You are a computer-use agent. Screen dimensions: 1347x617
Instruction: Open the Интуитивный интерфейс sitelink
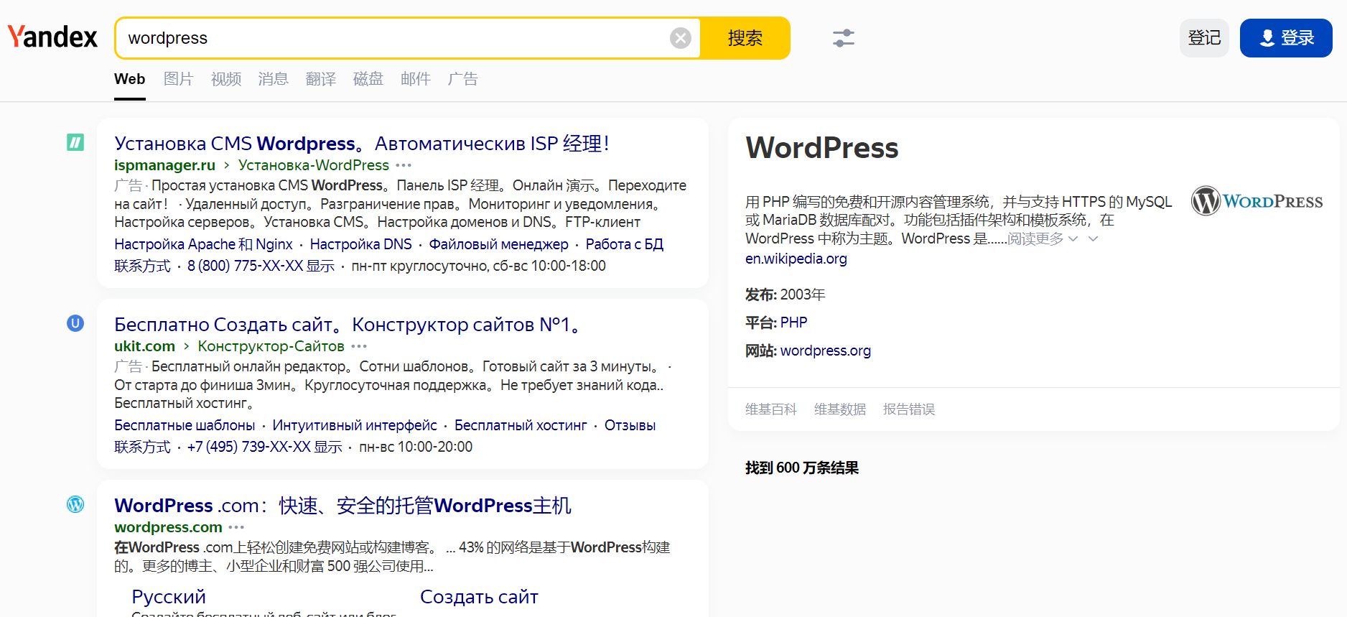(x=355, y=425)
